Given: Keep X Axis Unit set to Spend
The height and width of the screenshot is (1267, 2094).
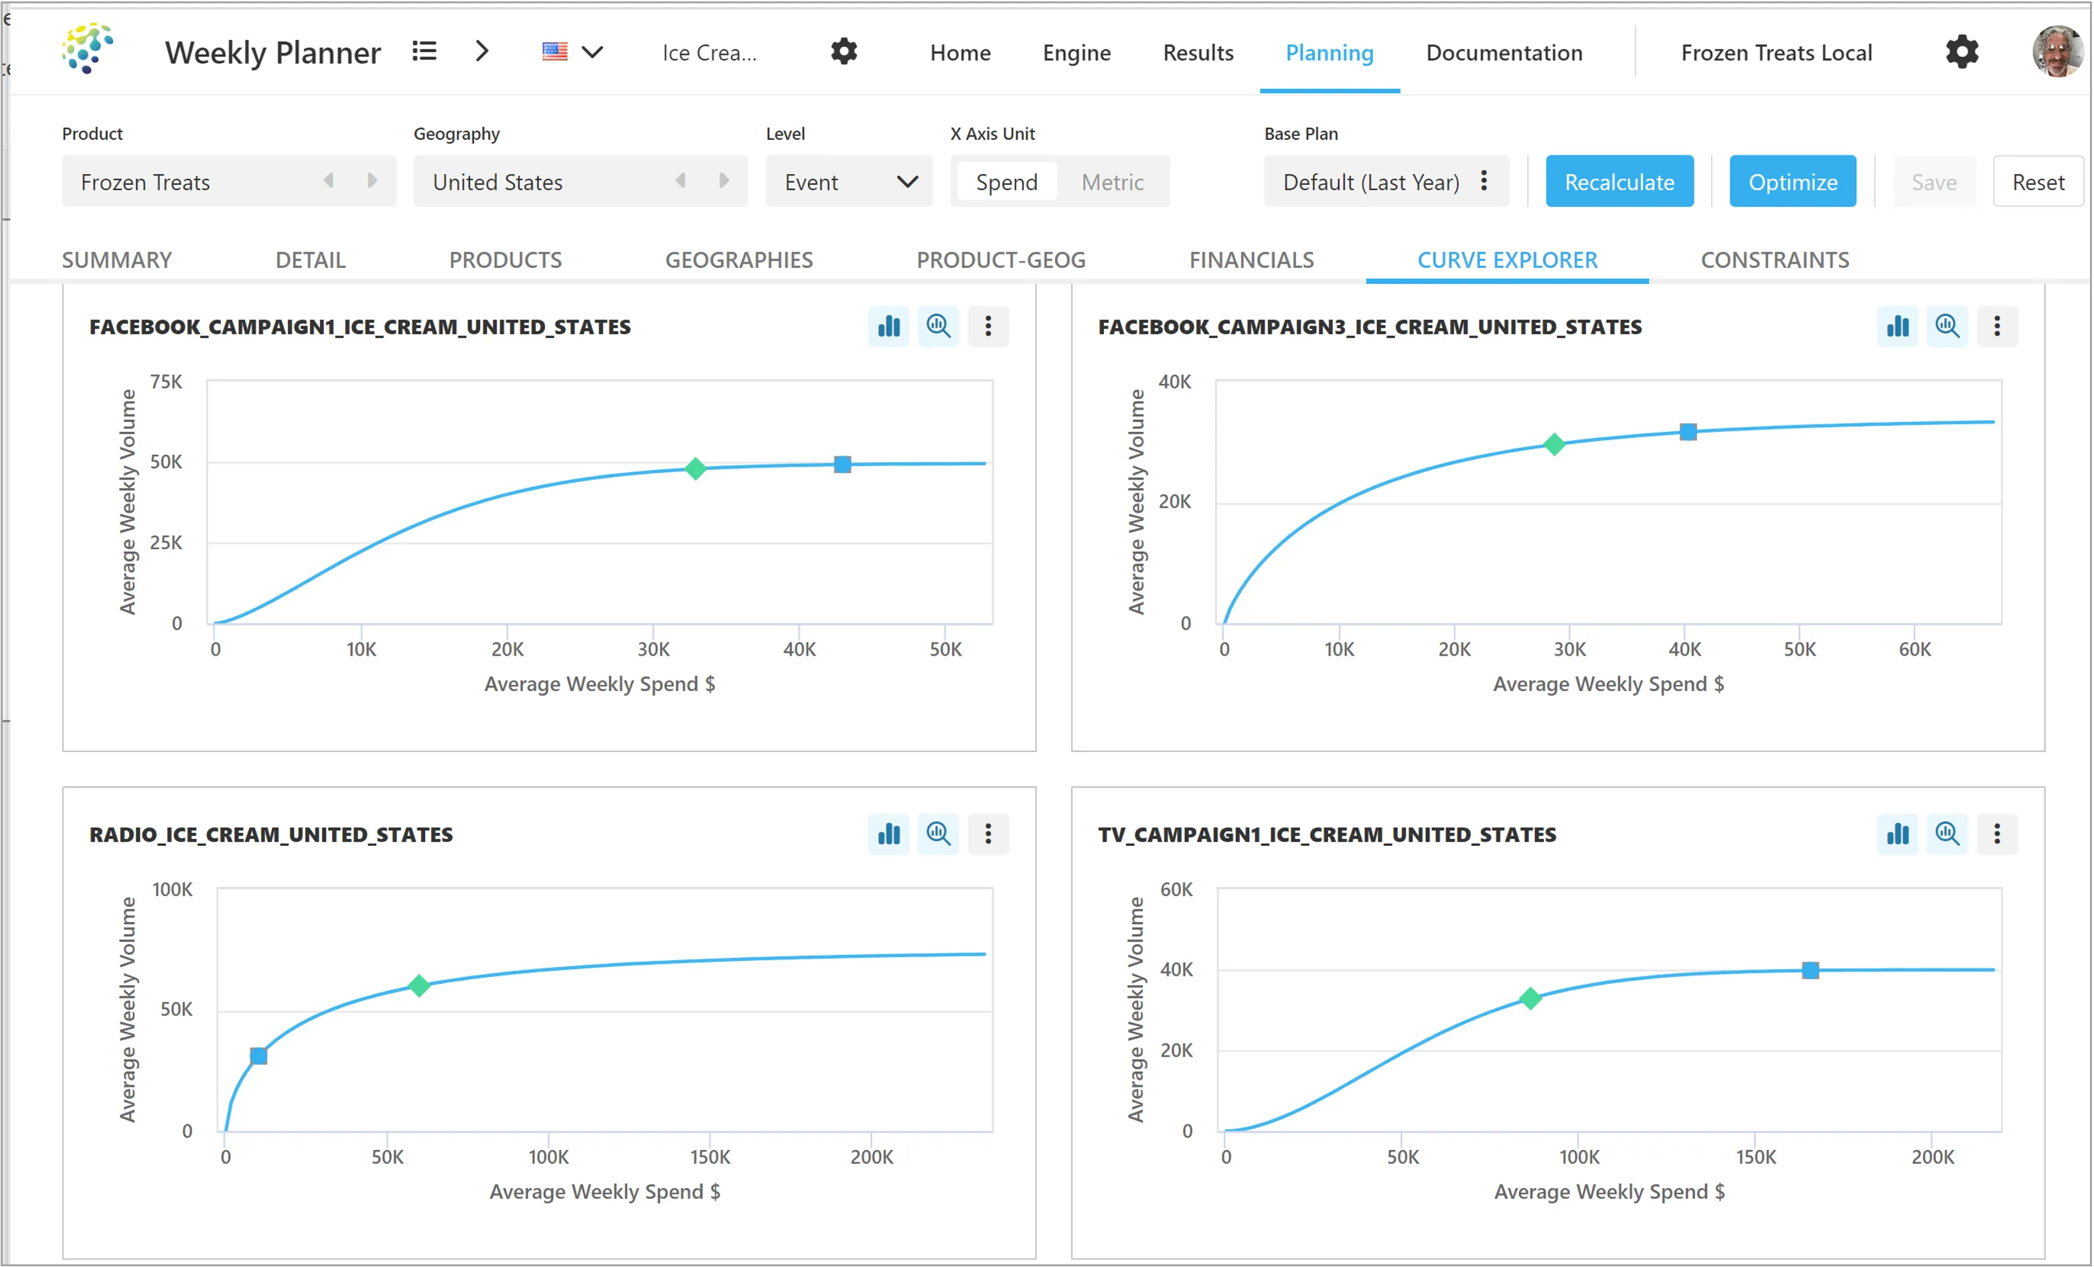Looking at the screenshot, I should pos(1006,181).
